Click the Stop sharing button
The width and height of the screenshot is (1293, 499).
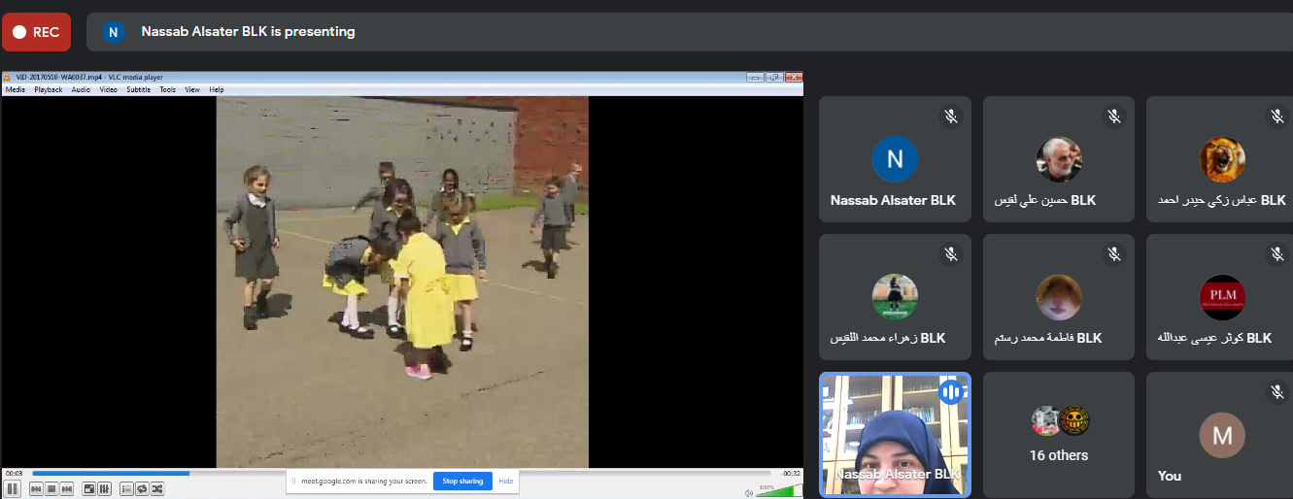pos(463,482)
